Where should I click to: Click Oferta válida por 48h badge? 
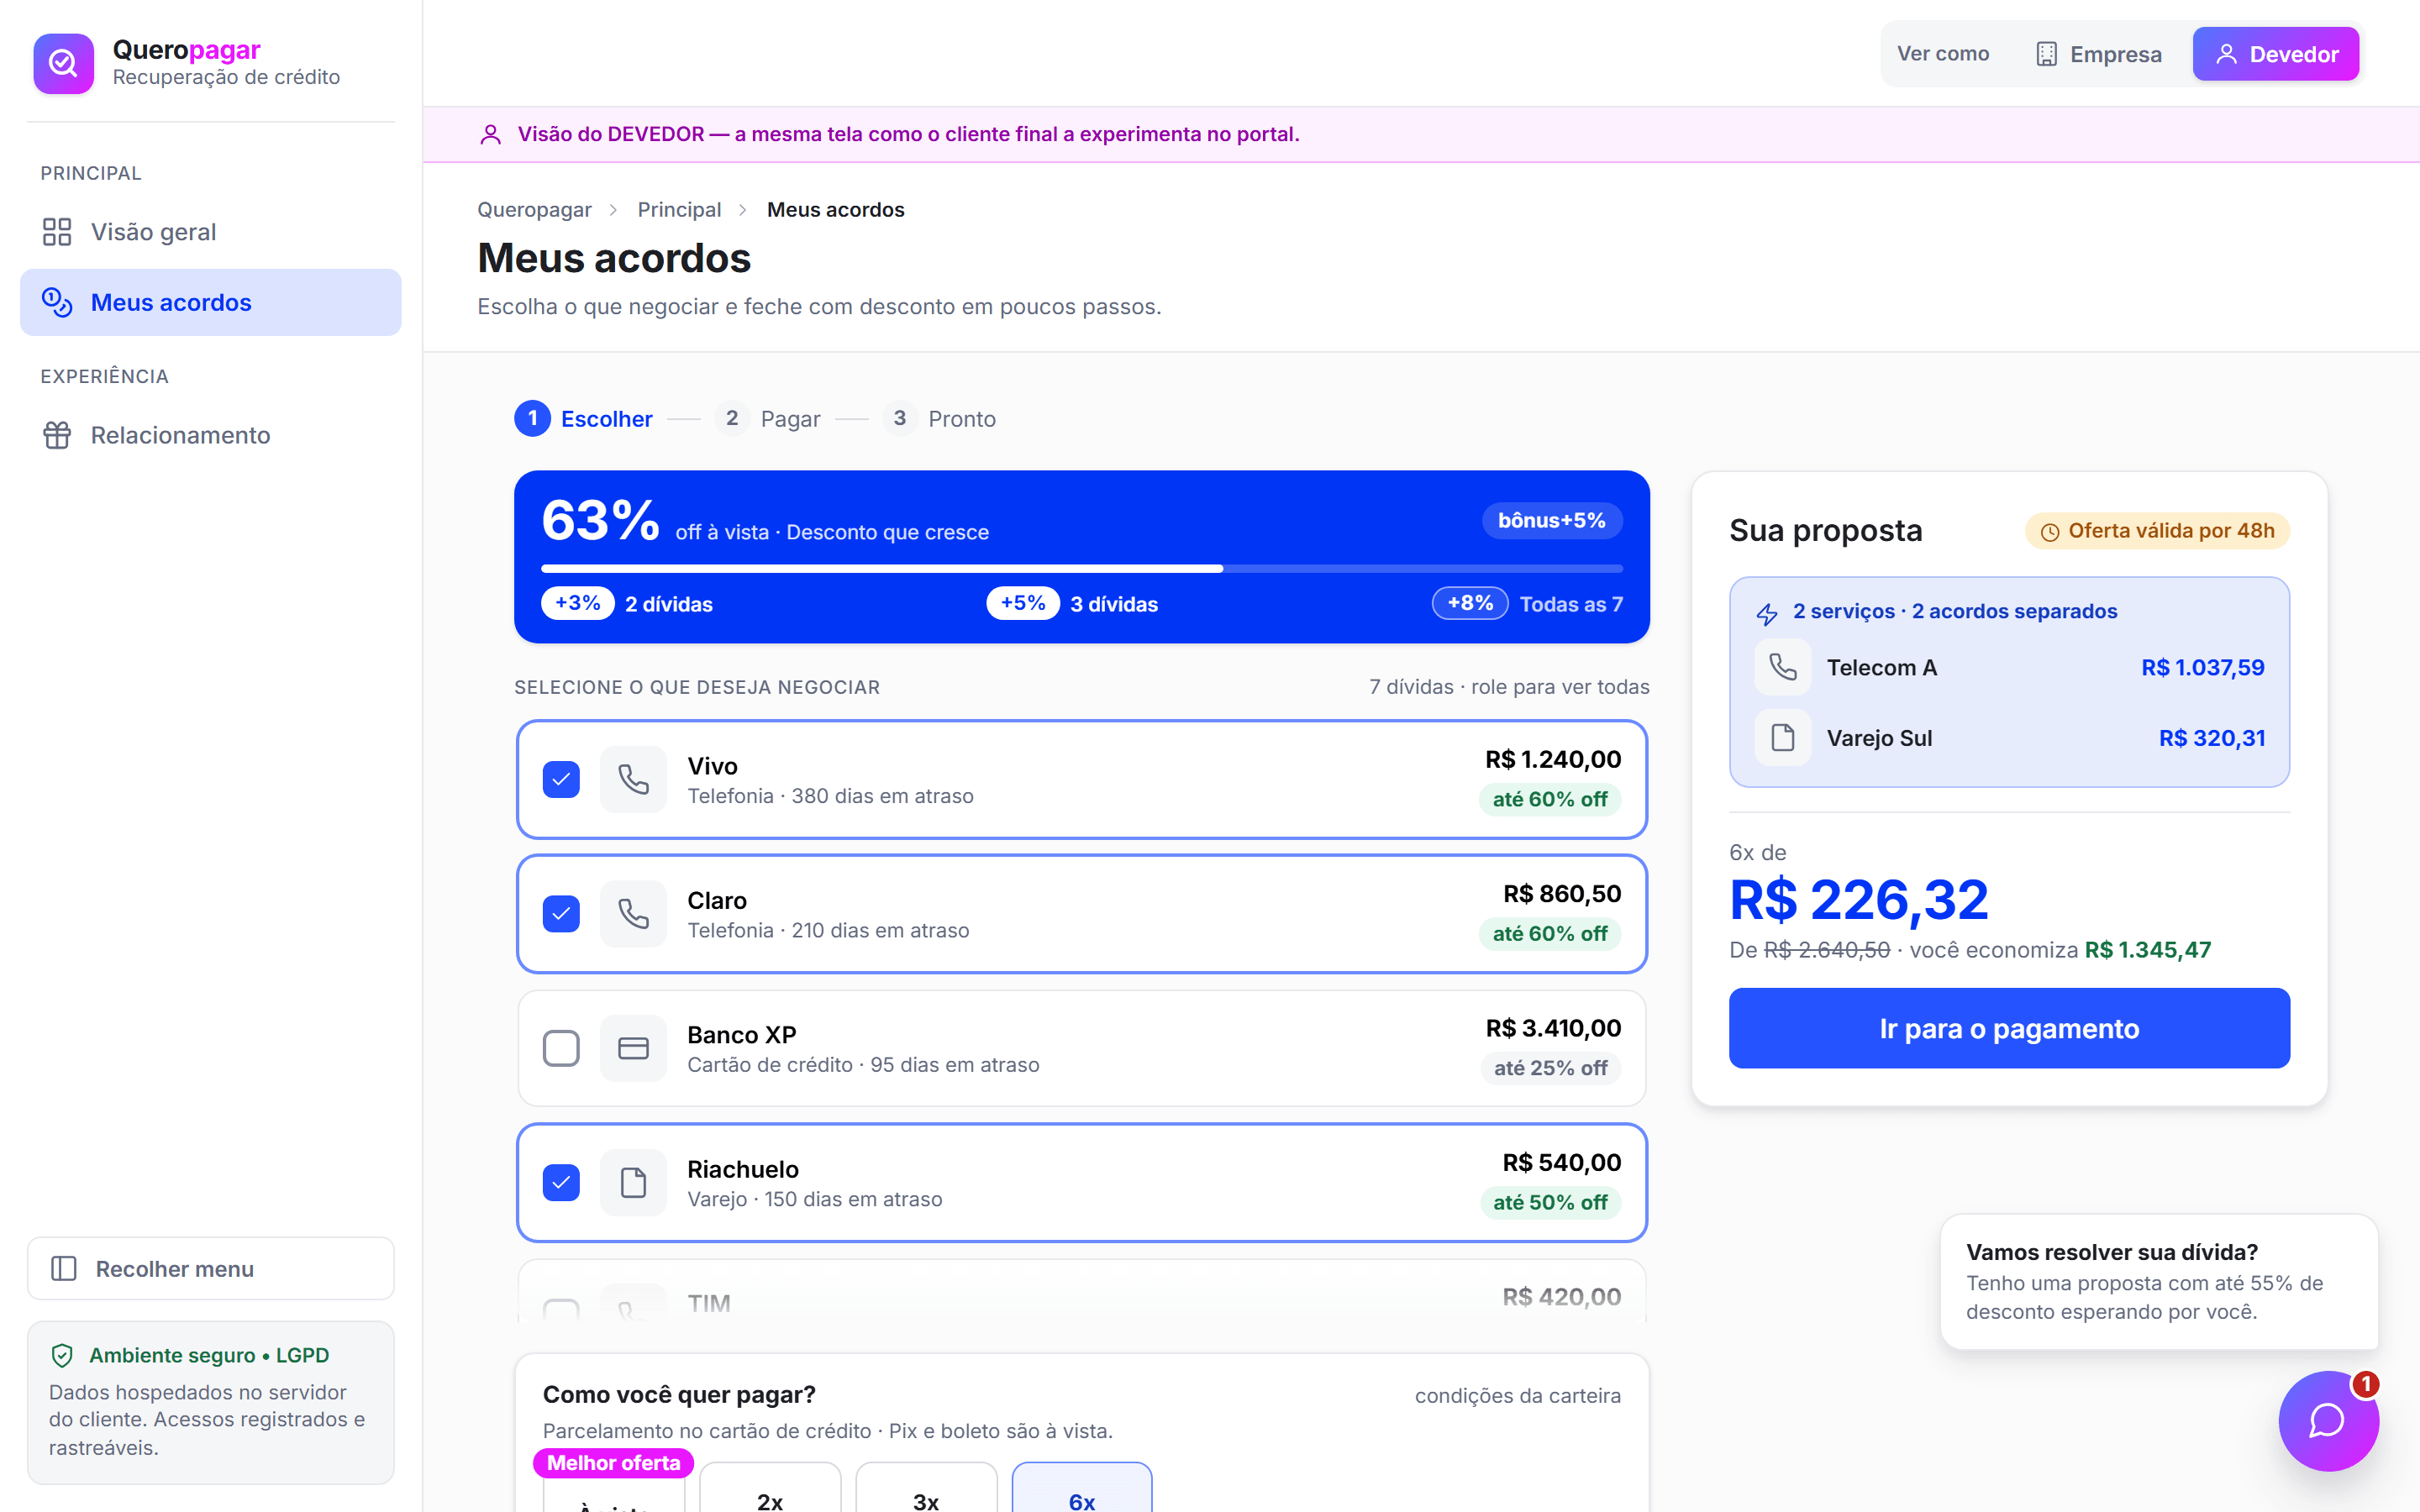pos(2157,531)
